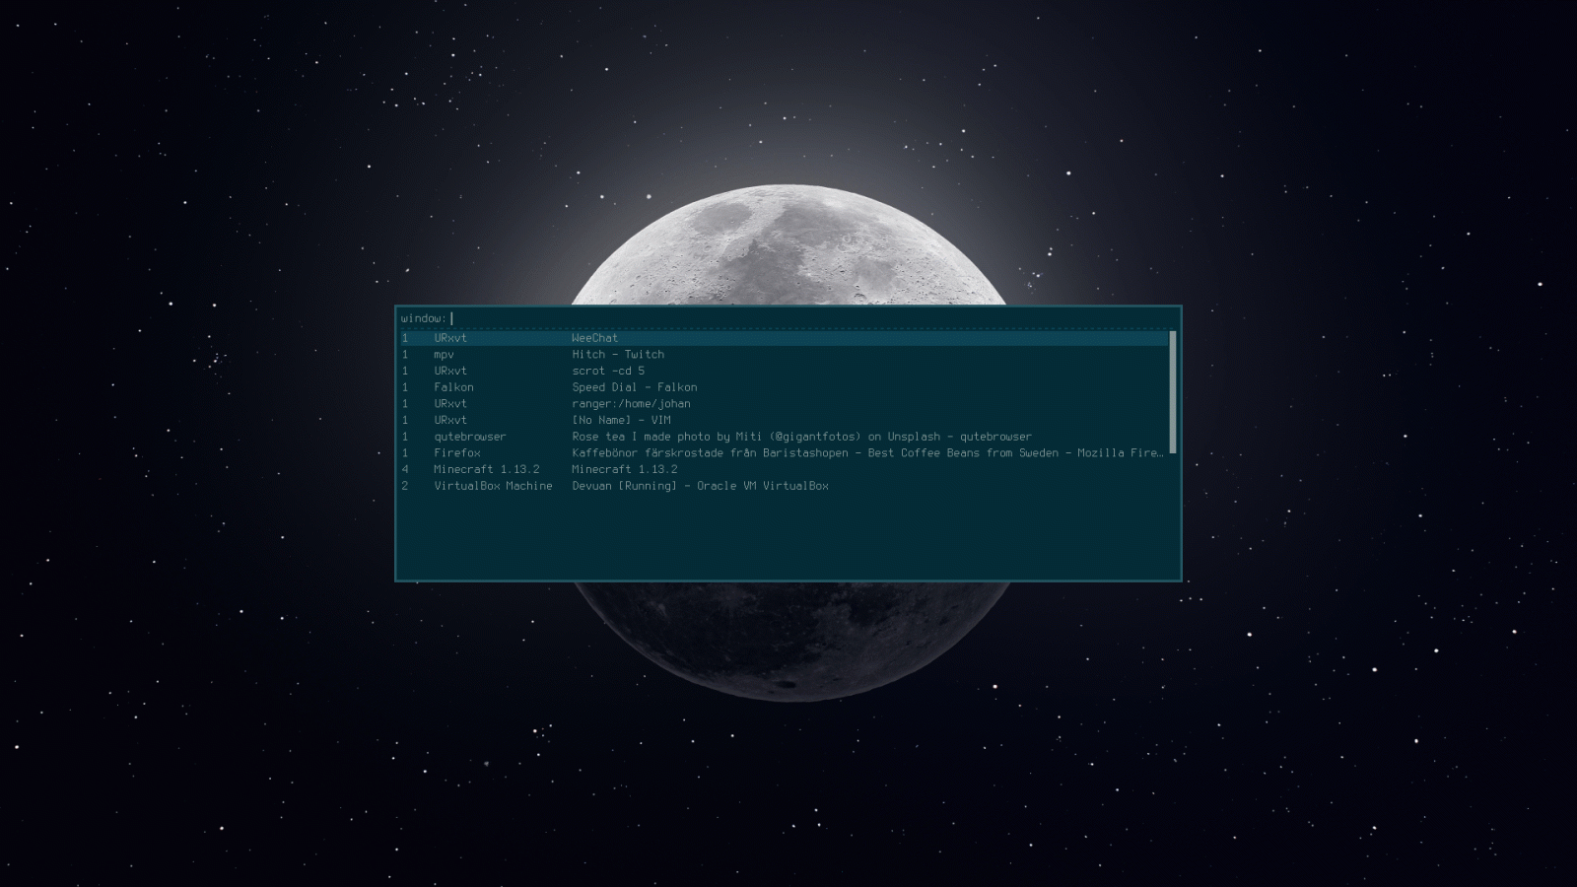Switch to Devuan [Running] VirtualBox window

click(x=700, y=486)
